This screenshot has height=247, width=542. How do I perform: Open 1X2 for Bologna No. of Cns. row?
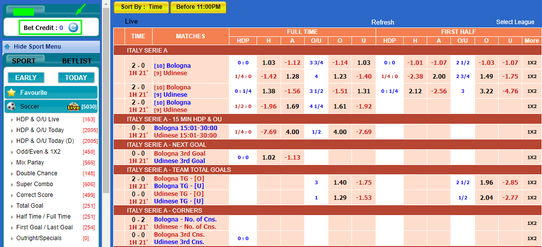[532, 223]
